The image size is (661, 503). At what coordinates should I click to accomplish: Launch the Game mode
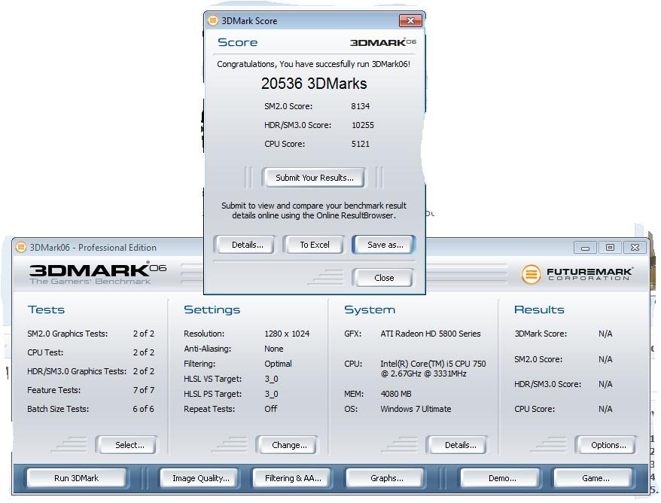[596, 478]
